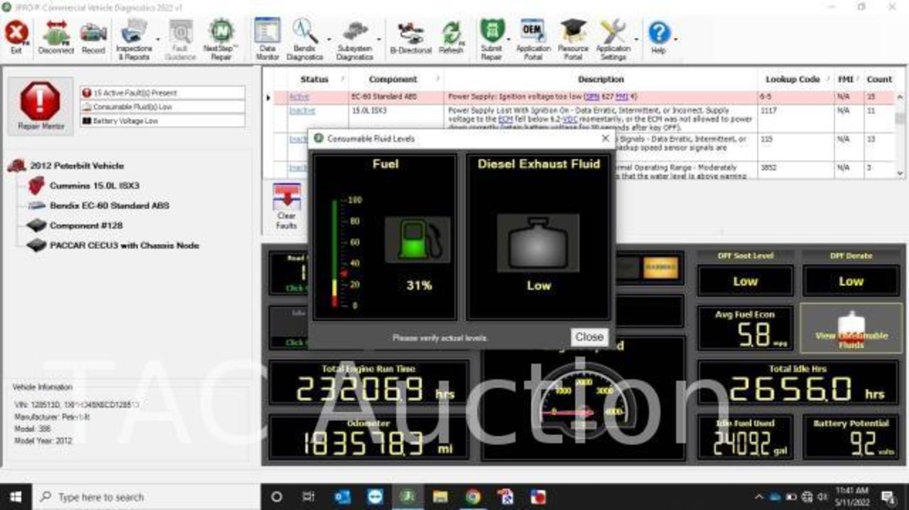Open the Windows Start menu

(16, 497)
